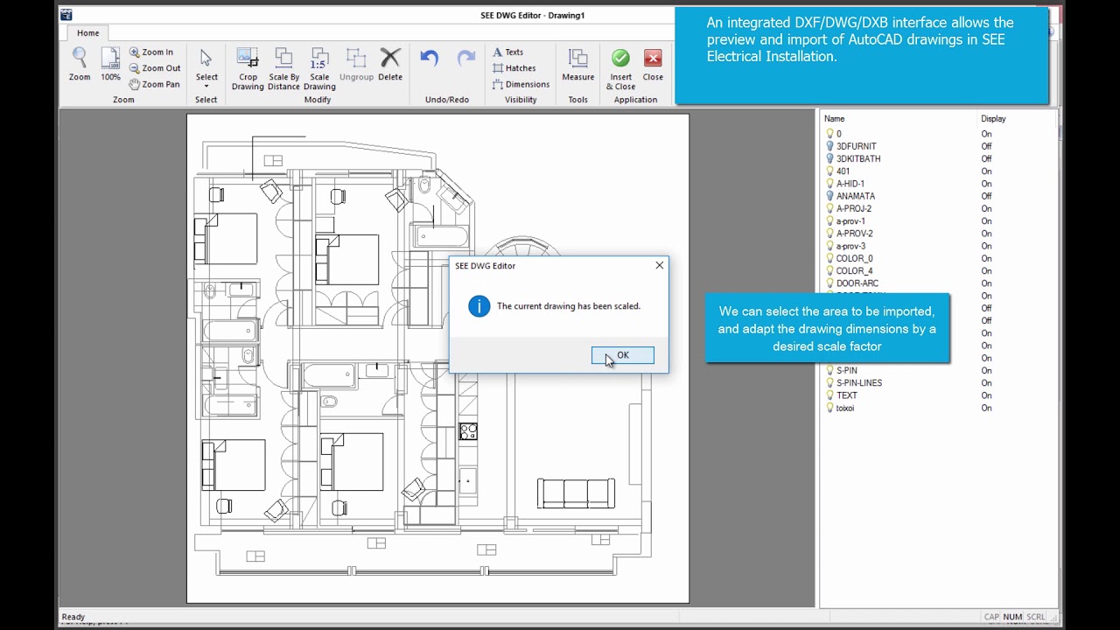Toggle the toixoi layer bulb
The width and height of the screenshot is (1120, 630).
tap(829, 408)
